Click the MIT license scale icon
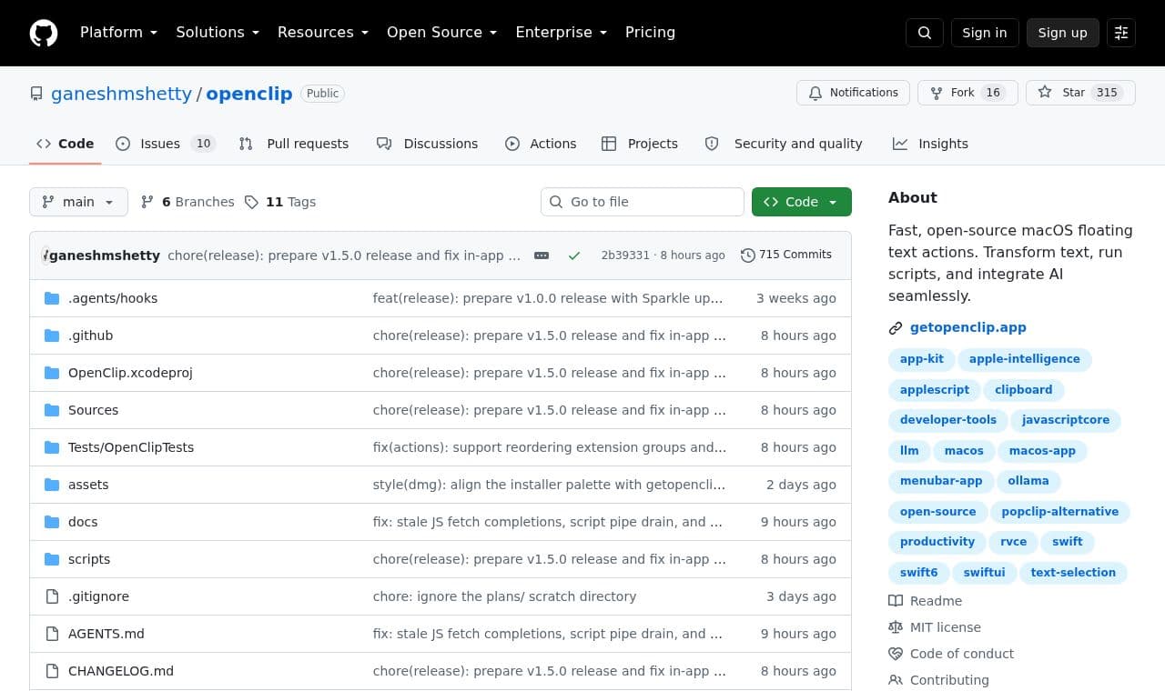This screenshot has height=691, width=1165. (896, 627)
